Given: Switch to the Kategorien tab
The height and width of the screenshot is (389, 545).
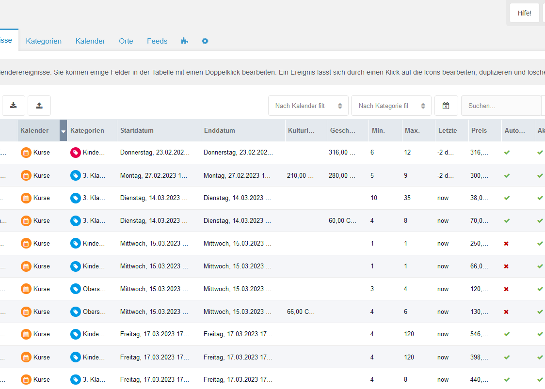Looking at the screenshot, I should click(x=44, y=41).
